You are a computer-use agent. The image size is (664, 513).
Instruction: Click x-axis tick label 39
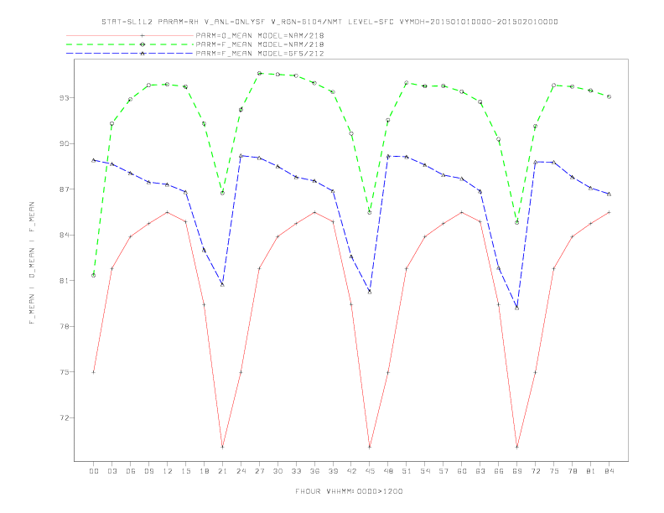(334, 471)
